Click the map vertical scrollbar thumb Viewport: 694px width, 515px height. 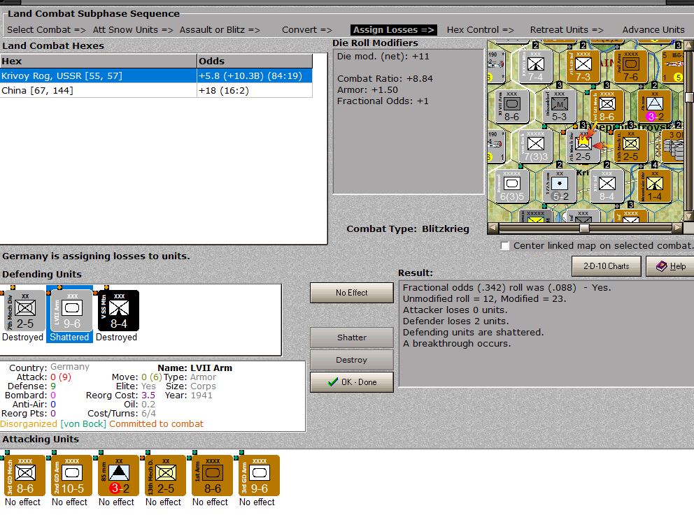(x=690, y=97)
